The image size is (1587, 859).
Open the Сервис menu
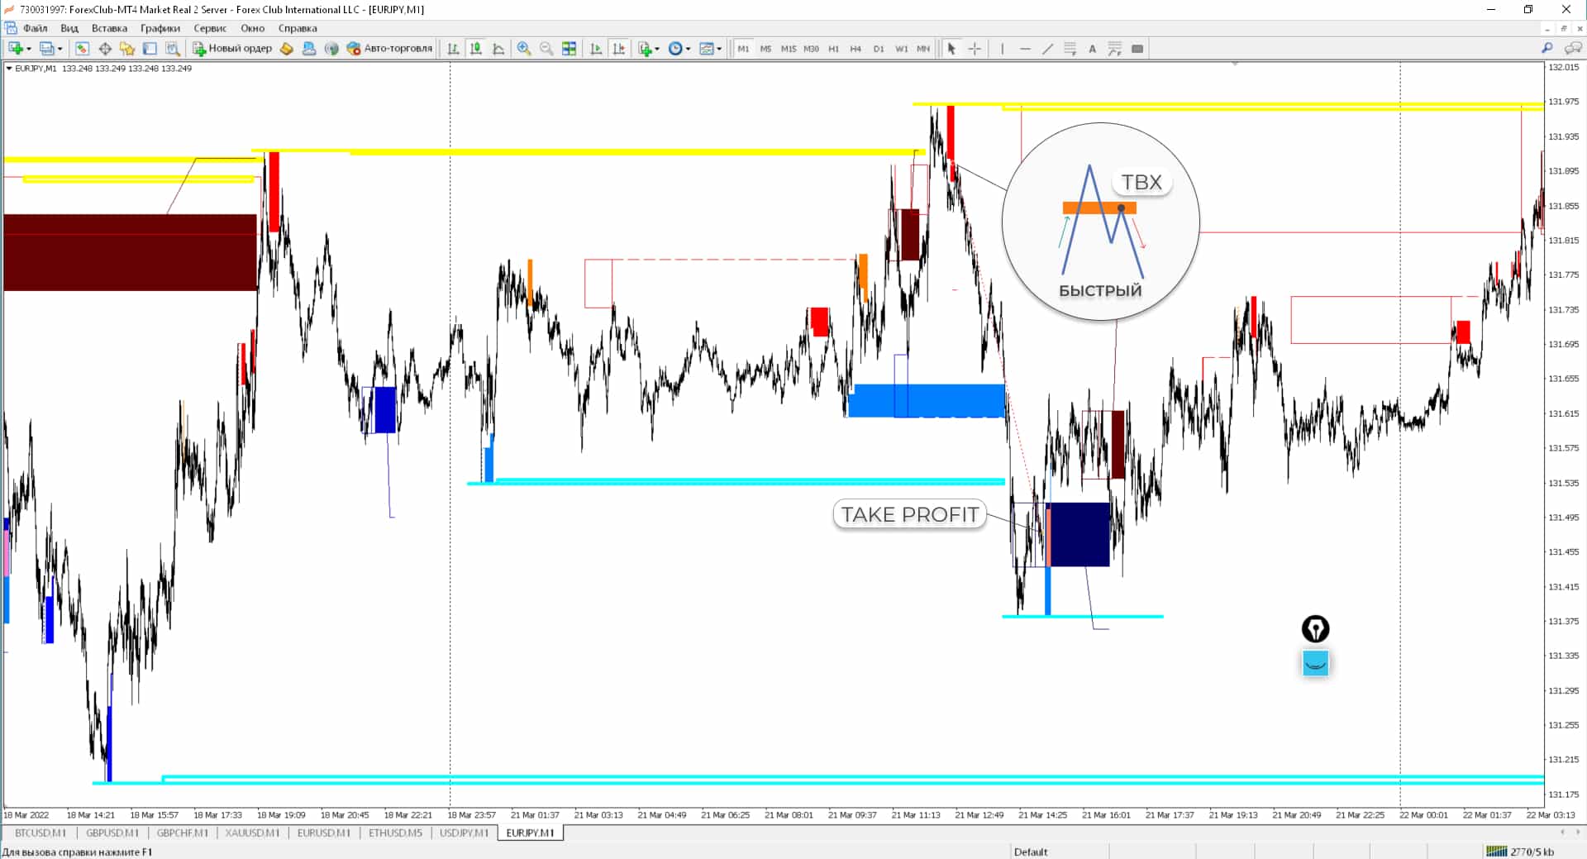(x=210, y=28)
